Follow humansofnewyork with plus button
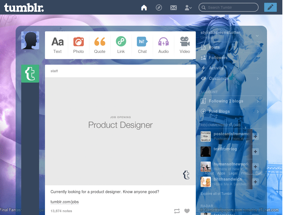 point(255,167)
